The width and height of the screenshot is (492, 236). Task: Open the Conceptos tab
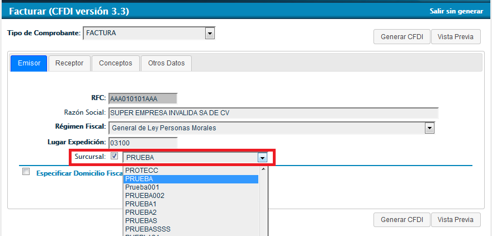pyautogui.click(x=115, y=63)
